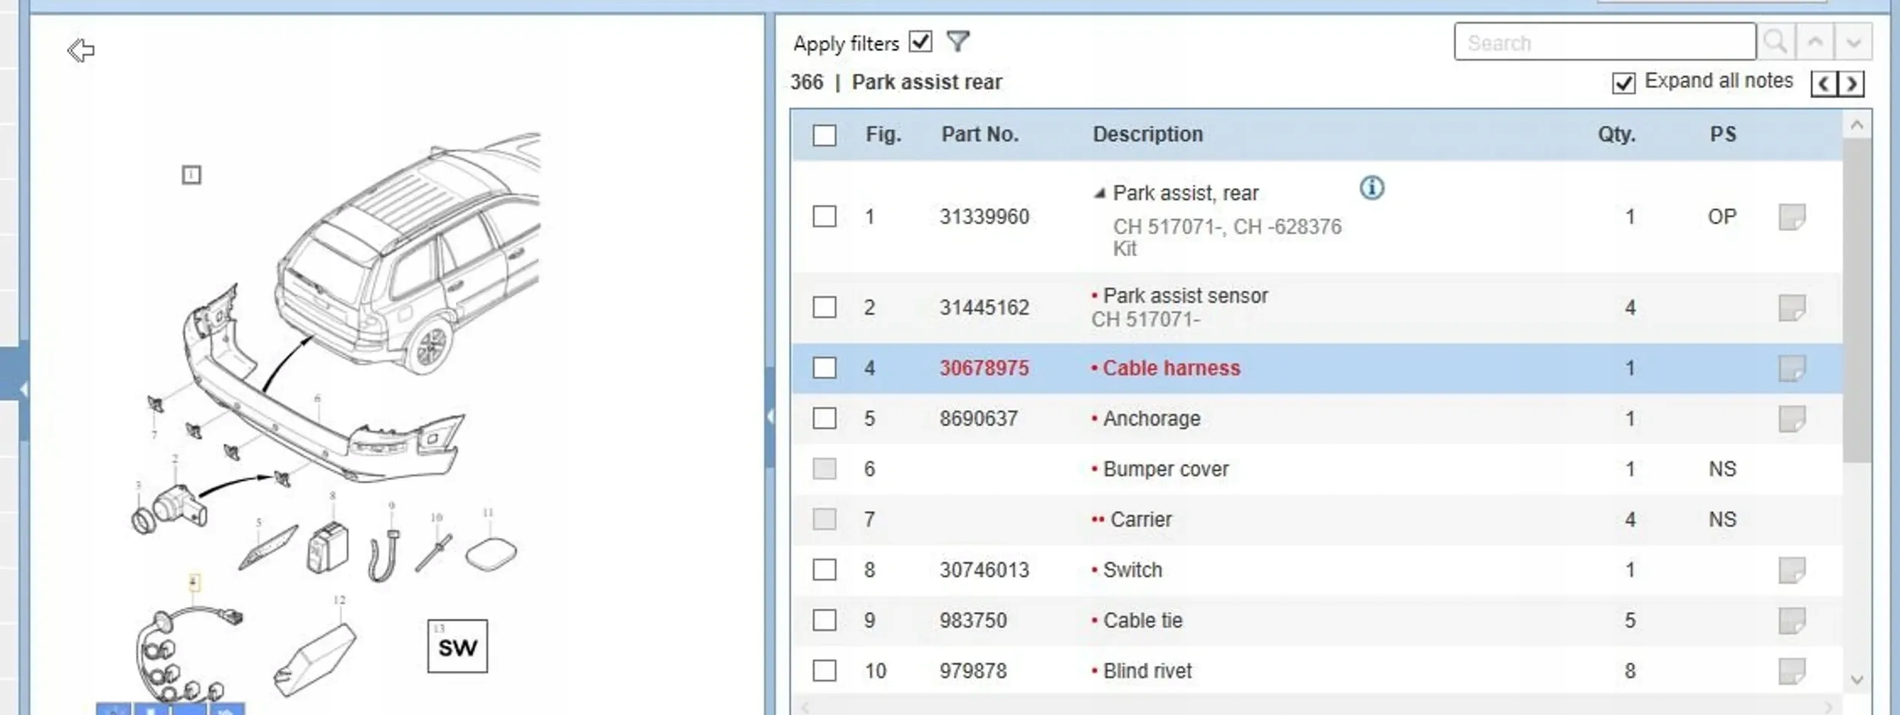Open info icon for Park assist, rear
The image size is (1900, 715).
[x=1371, y=187]
